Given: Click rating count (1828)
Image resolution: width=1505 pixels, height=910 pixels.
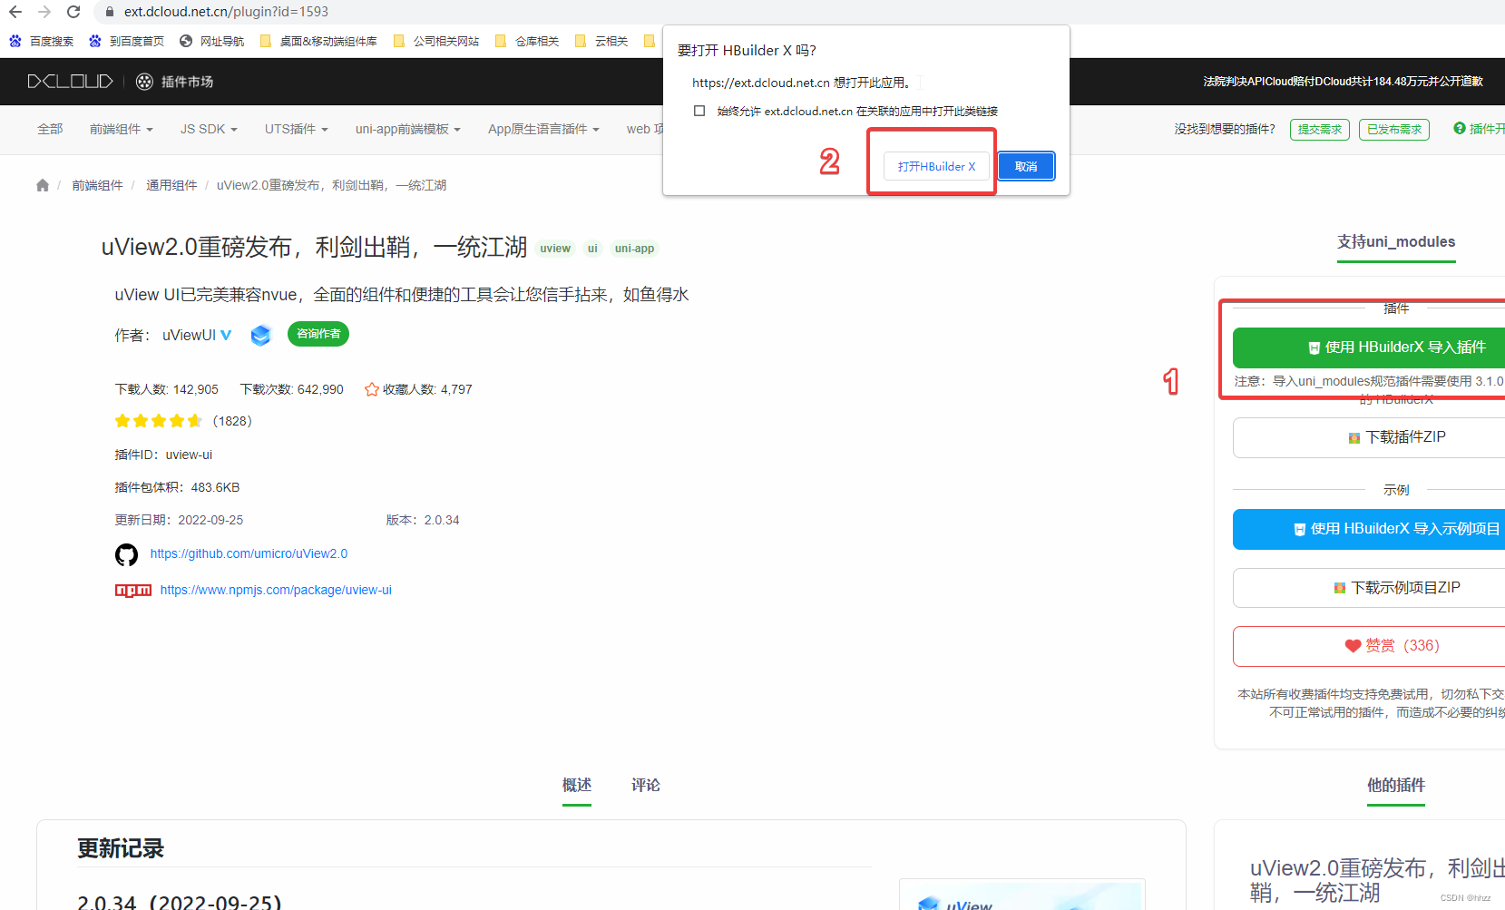Looking at the screenshot, I should click(232, 421).
